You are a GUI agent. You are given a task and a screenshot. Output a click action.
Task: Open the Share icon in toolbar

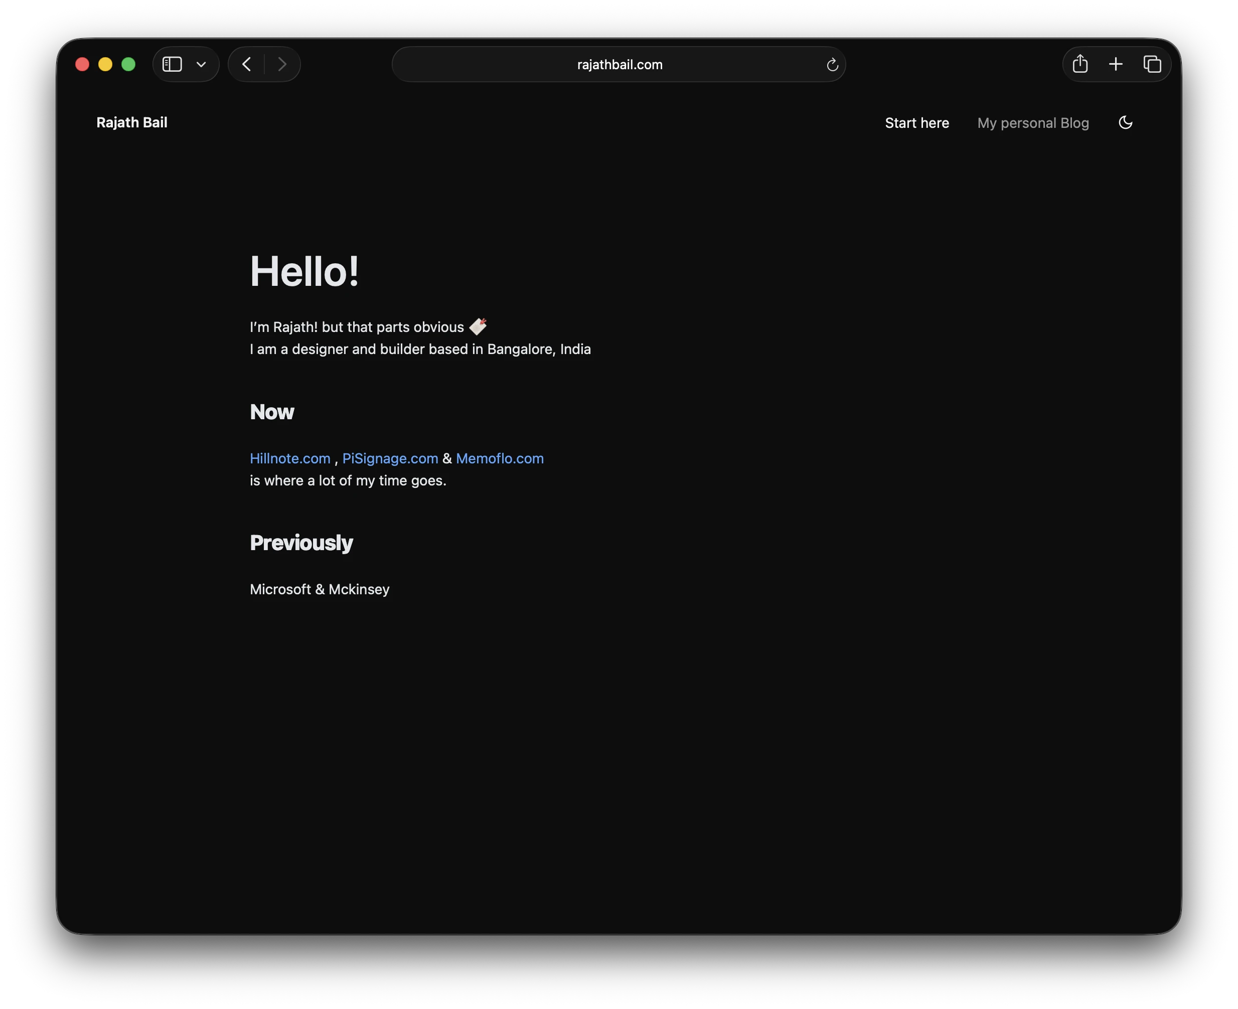click(1080, 63)
